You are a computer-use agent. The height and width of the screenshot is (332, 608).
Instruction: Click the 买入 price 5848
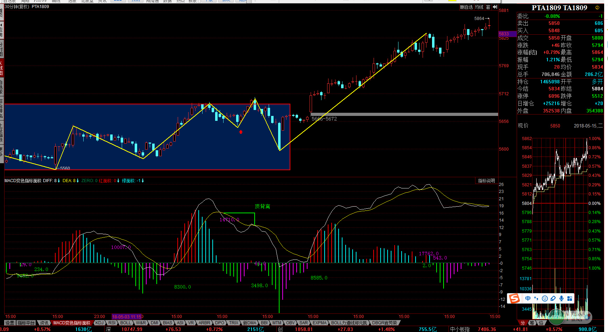point(554,31)
